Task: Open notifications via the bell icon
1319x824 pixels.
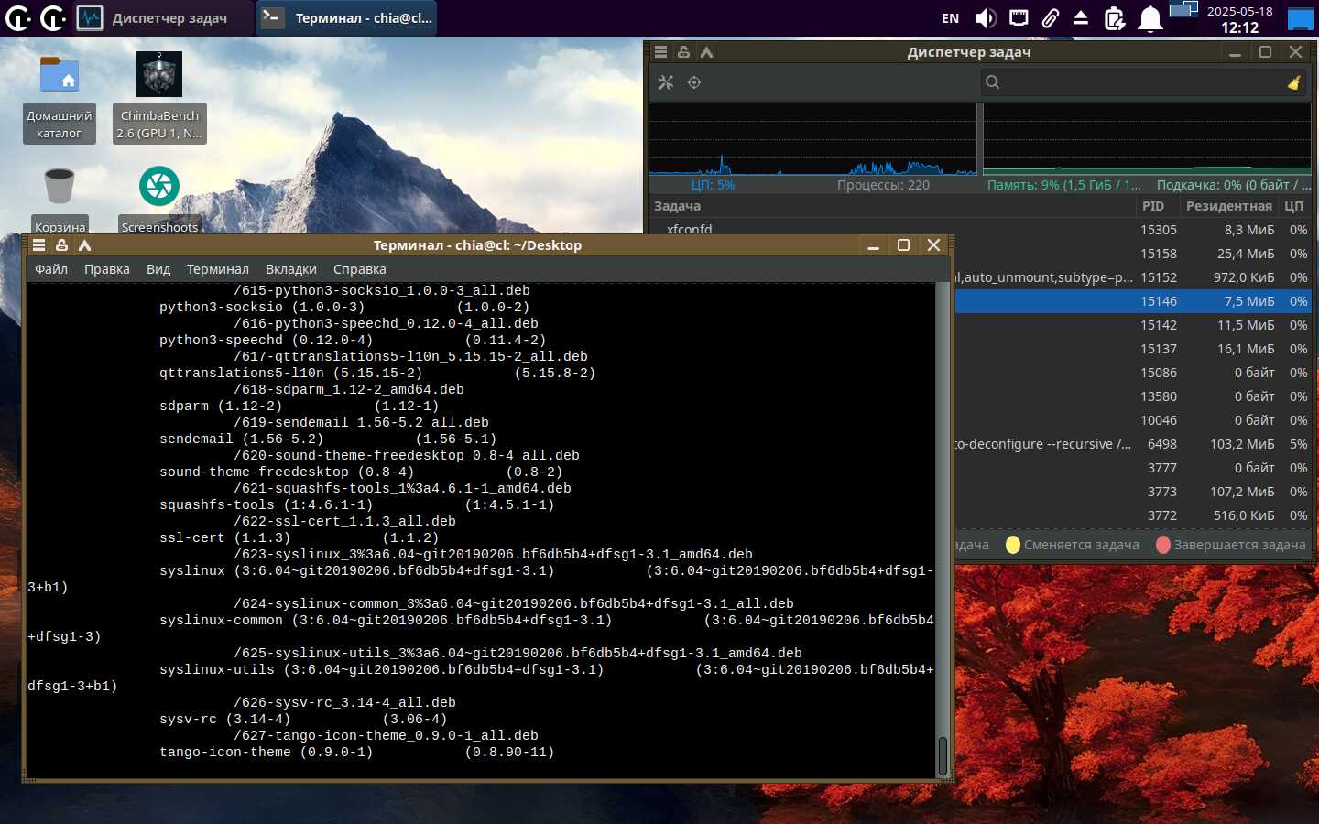Action: tap(1150, 18)
